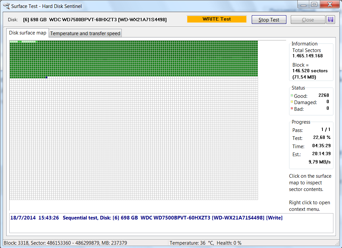Click the save floppy disk icon
The width and height of the screenshot is (342, 248).
point(330,20)
